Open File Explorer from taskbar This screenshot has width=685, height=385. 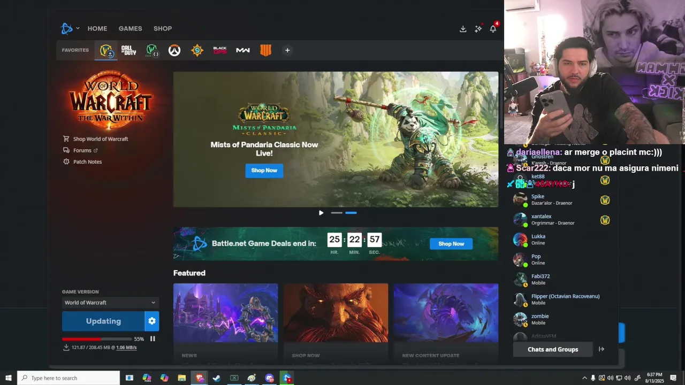181,378
